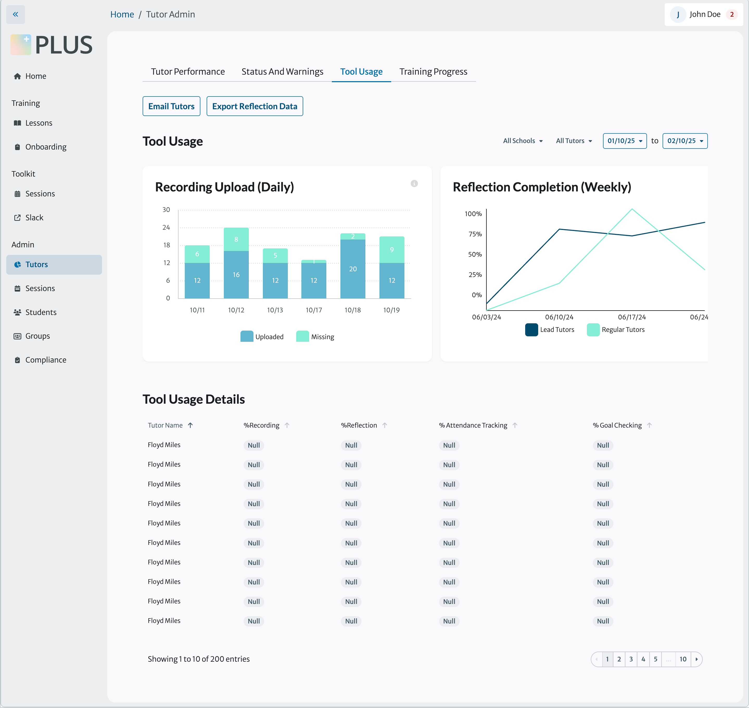Go to next page arrow in pagination
The image size is (749, 708).
696,659
